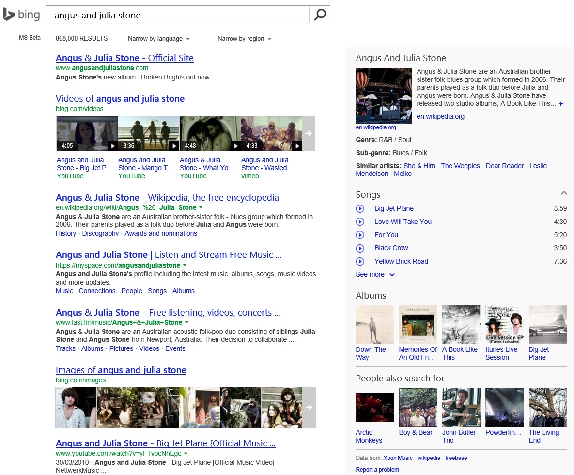
Task: Open The Living End thumbnail
Action: pyautogui.click(x=548, y=407)
